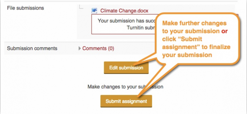
Task: Expand the Comments disclosure triangle
Action: coord(80,48)
